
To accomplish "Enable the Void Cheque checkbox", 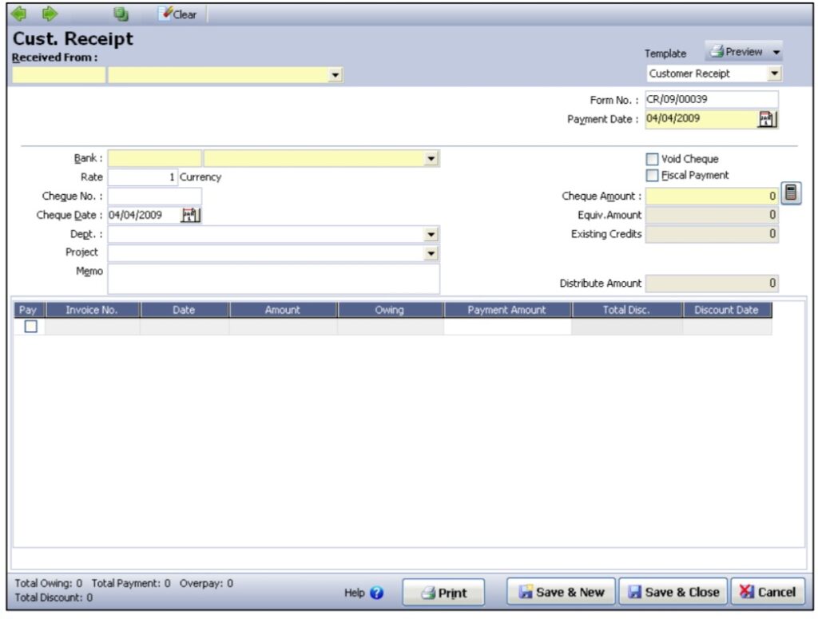I will [x=653, y=159].
